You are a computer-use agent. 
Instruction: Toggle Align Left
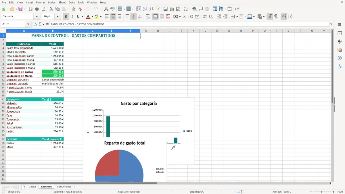pos(107,17)
